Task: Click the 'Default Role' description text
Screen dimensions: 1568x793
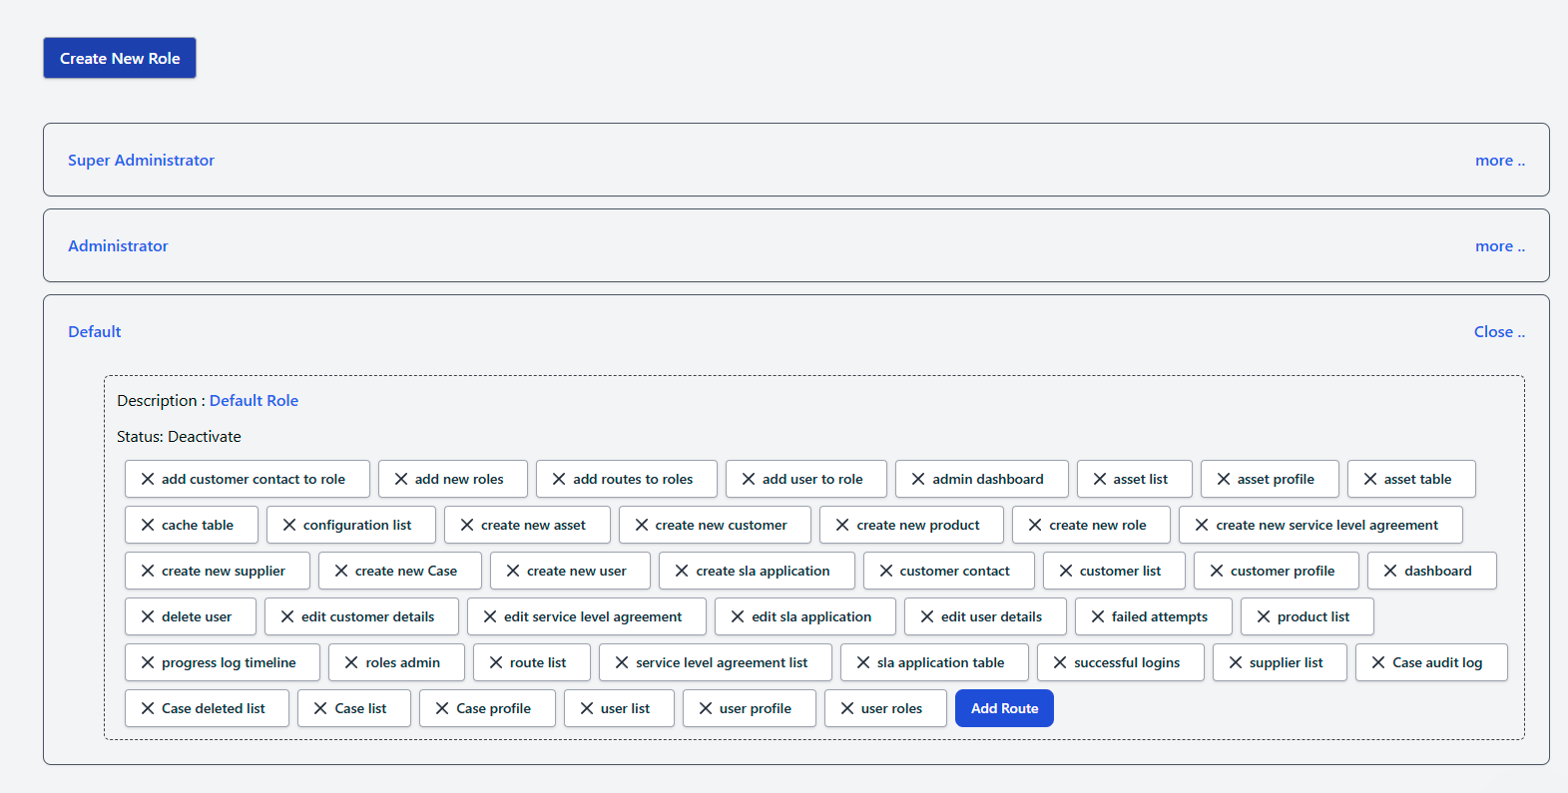Action: pos(254,401)
